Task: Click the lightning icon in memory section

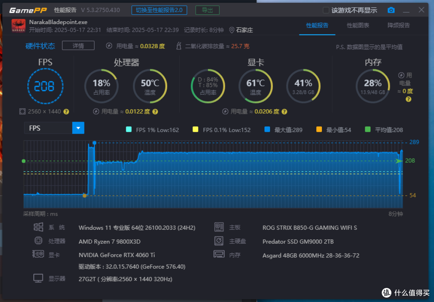Action: point(401,75)
